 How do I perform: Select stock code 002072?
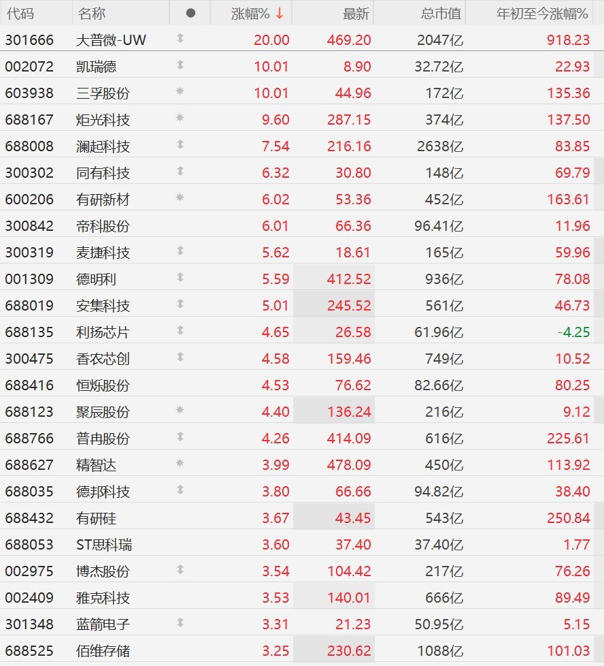point(29,67)
